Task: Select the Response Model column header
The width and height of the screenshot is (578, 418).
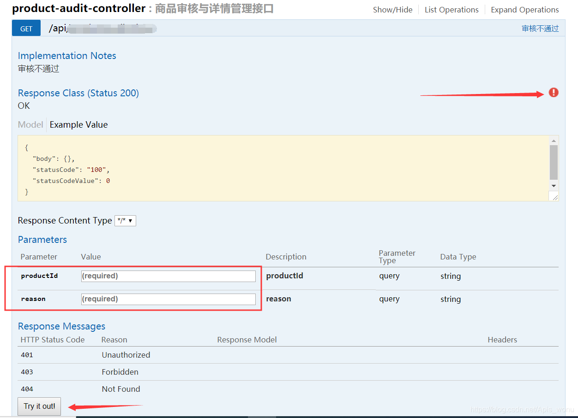Action: tap(247, 340)
